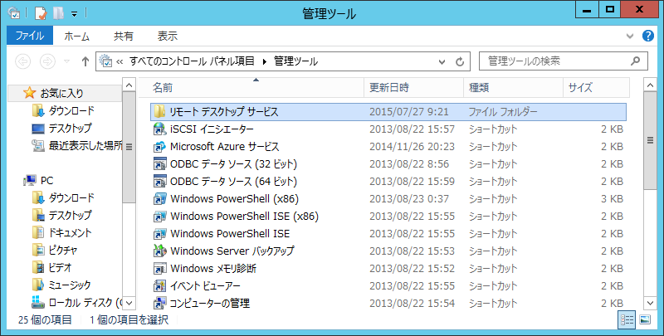Open the ファイル menu tab
This screenshot has height=336, width=664.
click(30, 36)
